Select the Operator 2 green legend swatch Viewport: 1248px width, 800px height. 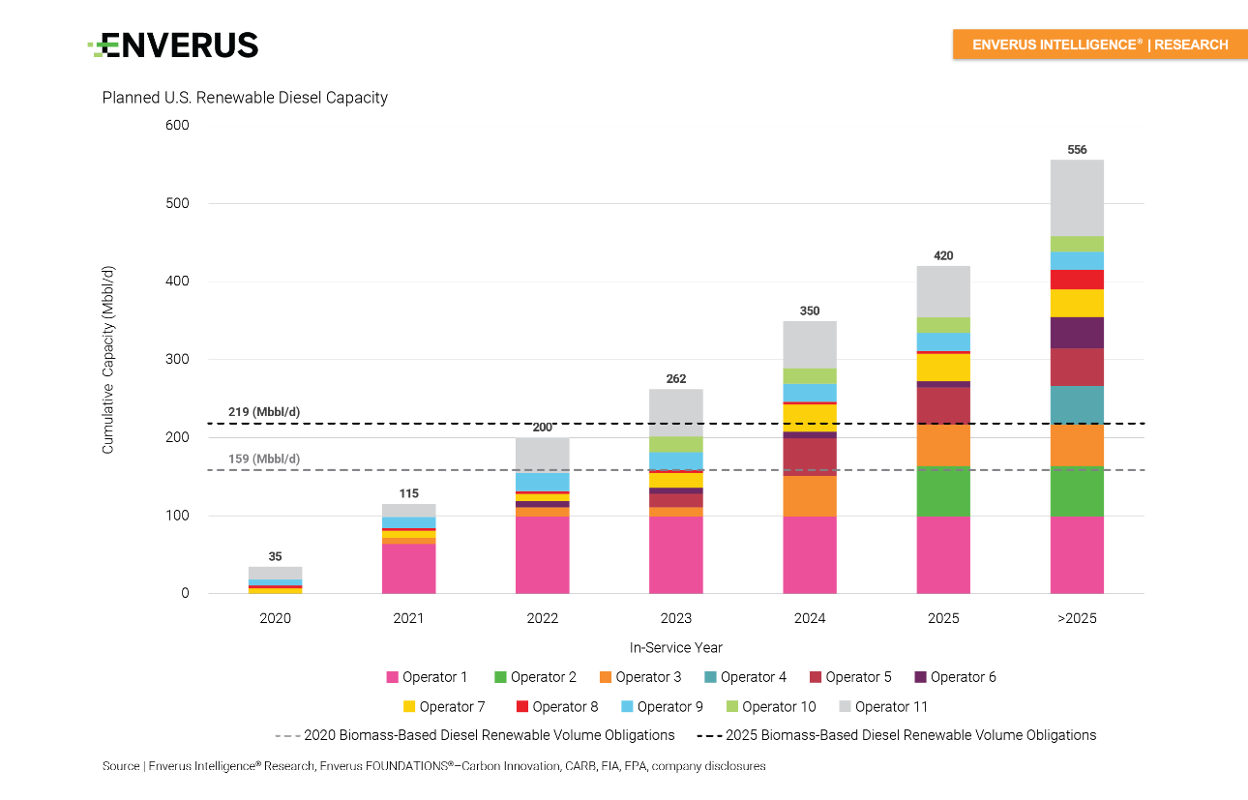tap(502, 676)
